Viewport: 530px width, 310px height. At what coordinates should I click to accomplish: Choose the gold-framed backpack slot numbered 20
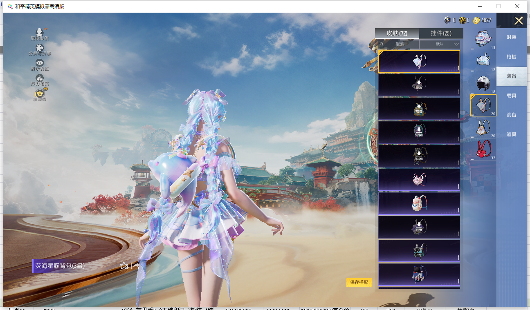(483, 105)
